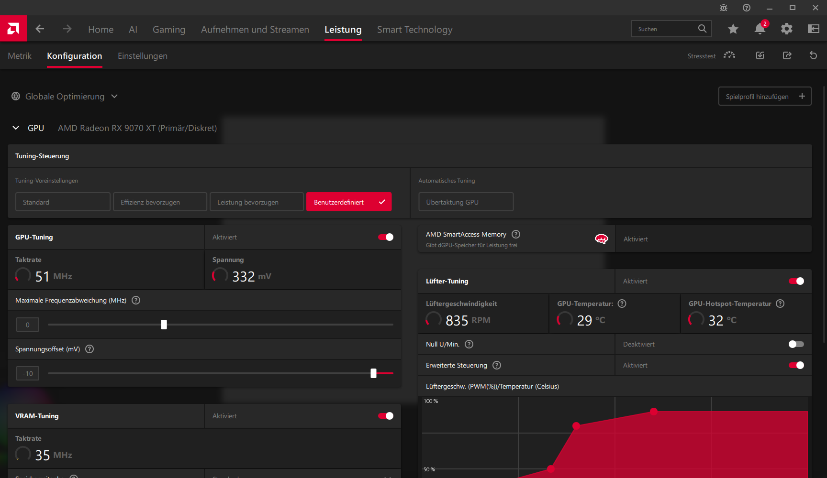Open Aufnehmen und Streamen tab
The image size is (827, 478).
(255, 29)
